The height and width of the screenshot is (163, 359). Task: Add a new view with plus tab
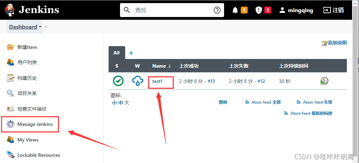[131, 53]
